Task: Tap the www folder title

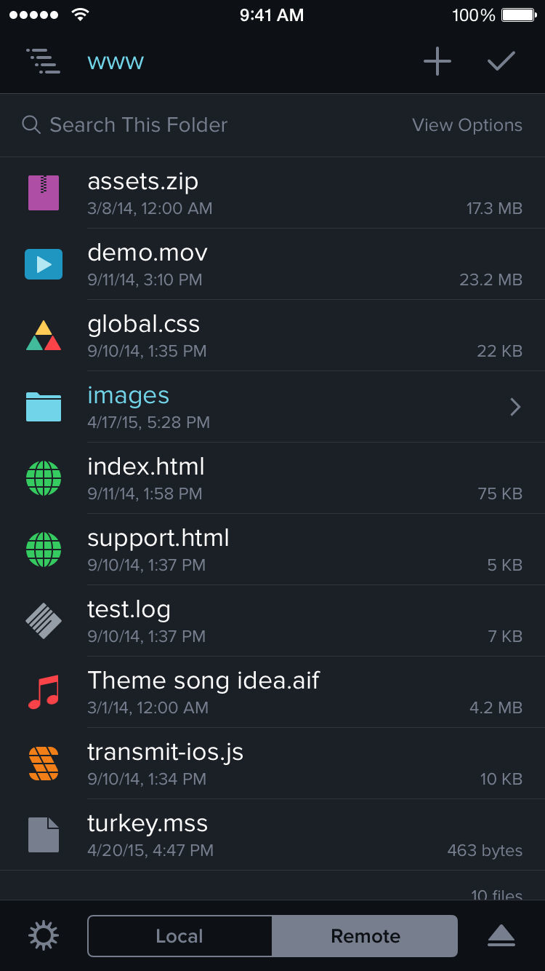Action: click(x=116, y=62)
